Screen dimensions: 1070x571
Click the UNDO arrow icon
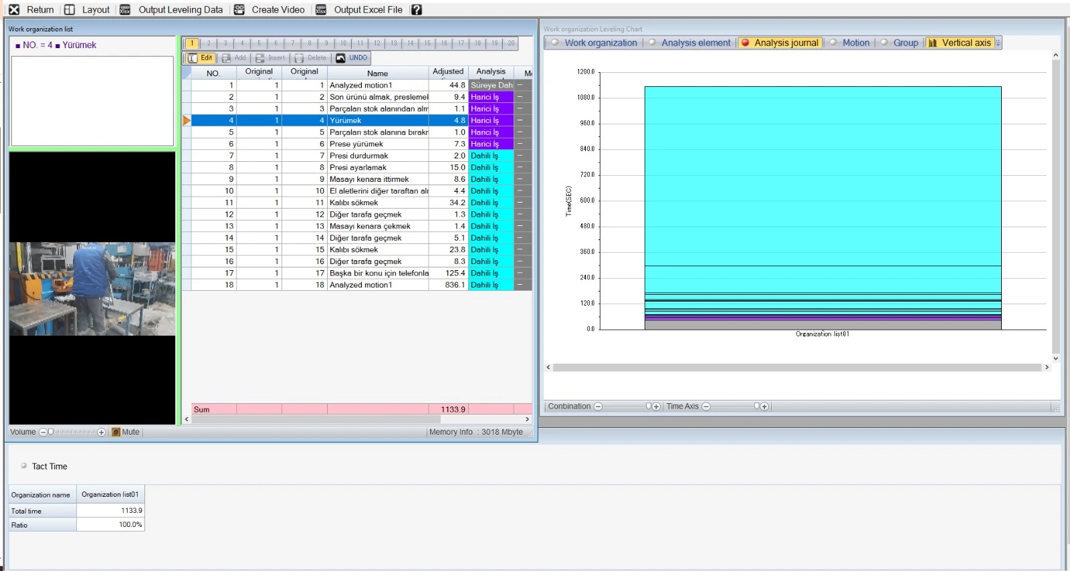[x=341, y=58]
